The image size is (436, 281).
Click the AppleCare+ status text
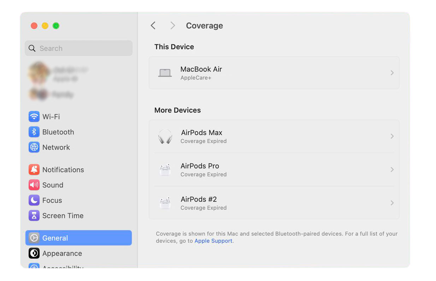[x=196, y=78]
